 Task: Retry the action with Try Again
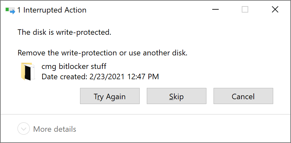[110, 96]
